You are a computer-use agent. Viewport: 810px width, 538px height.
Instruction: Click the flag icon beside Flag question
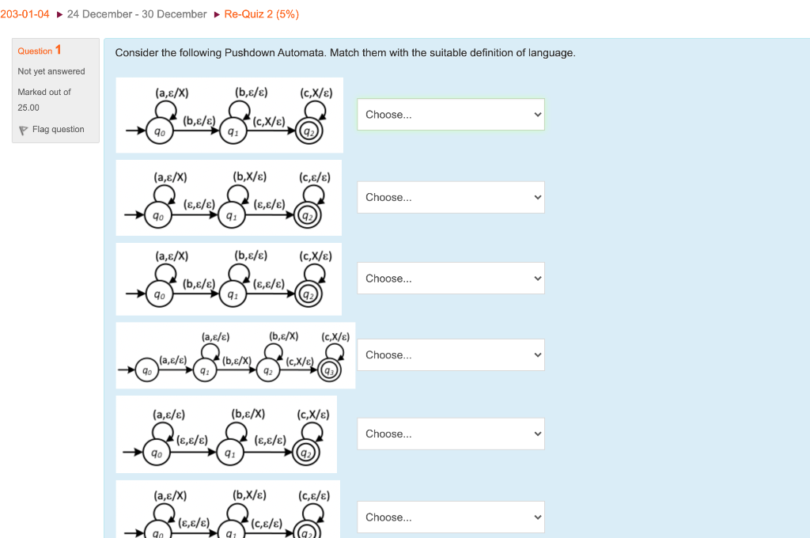23,131
